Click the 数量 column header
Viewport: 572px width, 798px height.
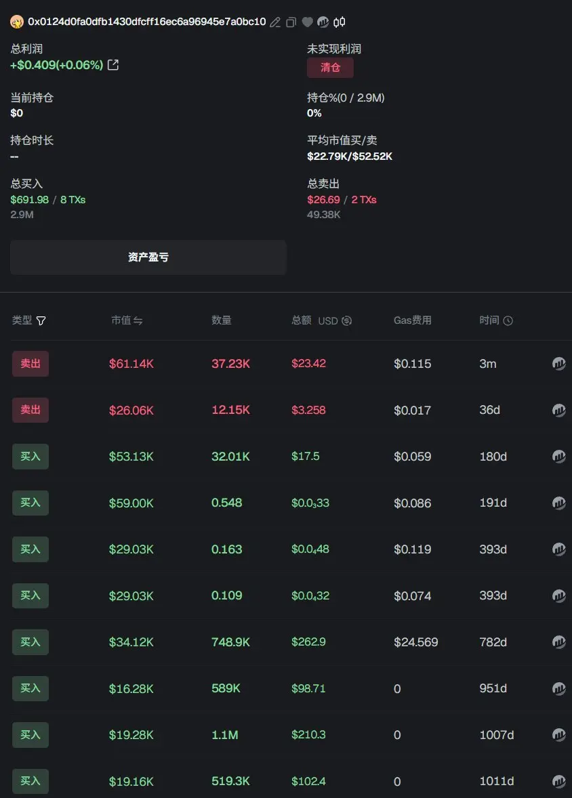click(222, 320)
